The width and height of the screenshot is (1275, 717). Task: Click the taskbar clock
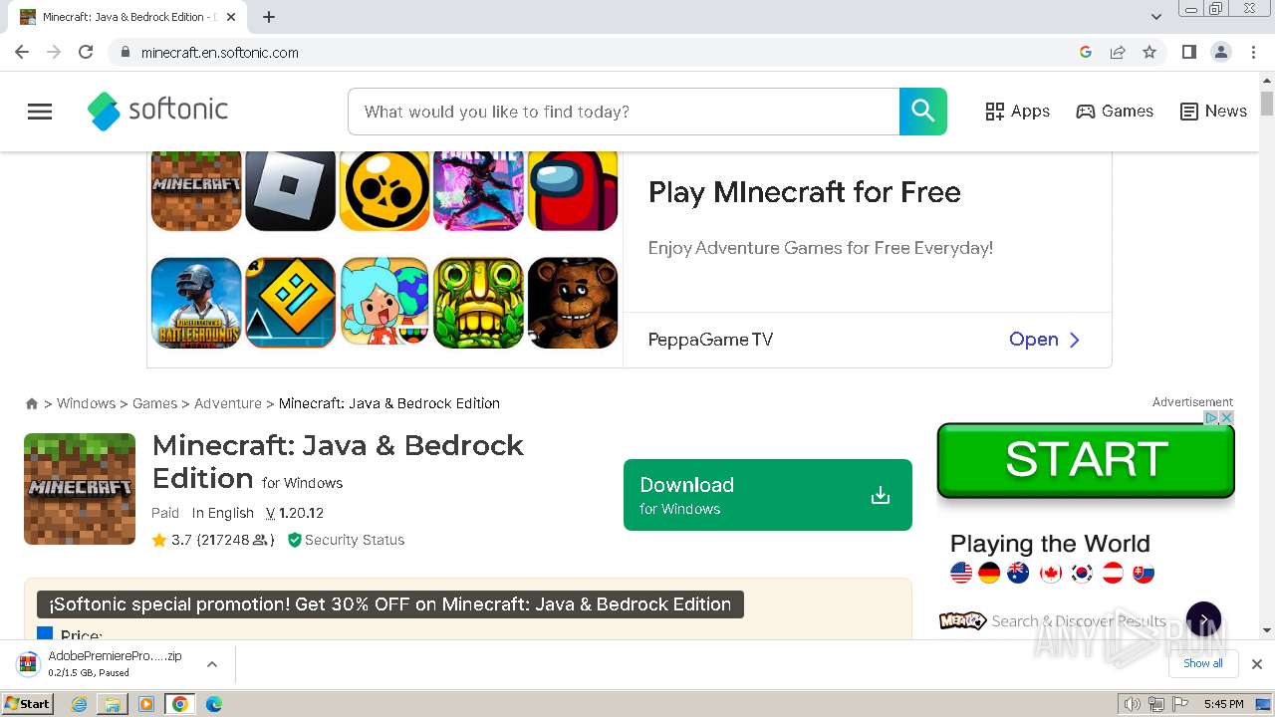1224,704
